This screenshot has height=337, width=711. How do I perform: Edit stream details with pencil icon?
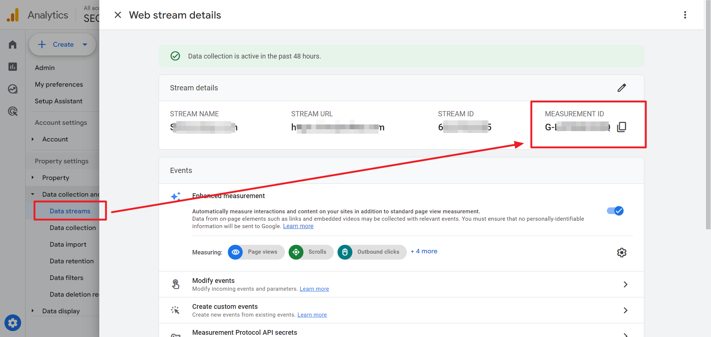coord(622,88)
